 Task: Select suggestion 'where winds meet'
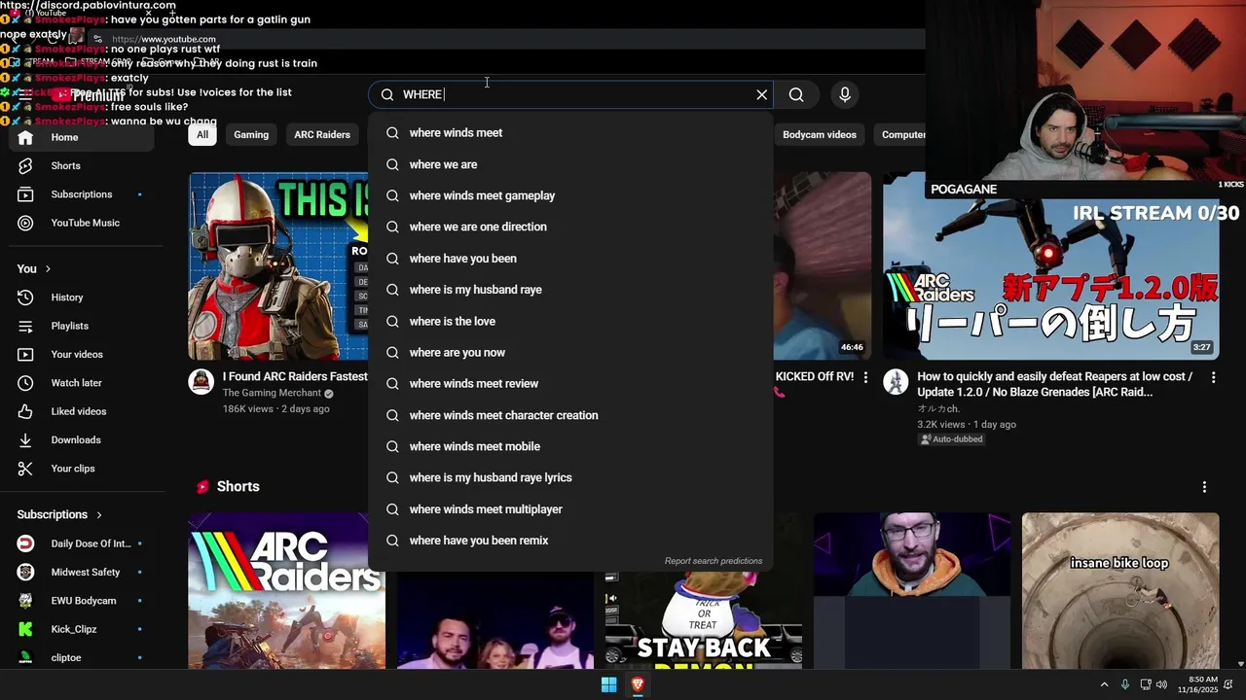(570, 133)
